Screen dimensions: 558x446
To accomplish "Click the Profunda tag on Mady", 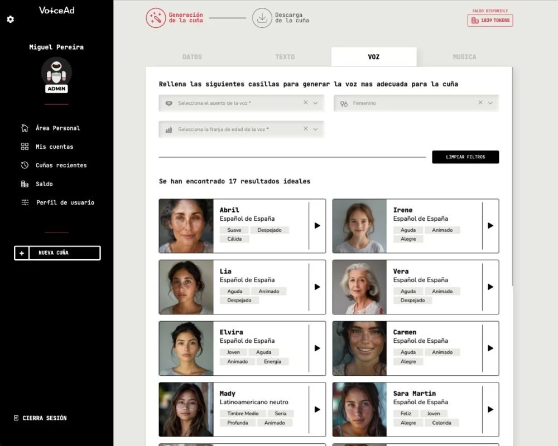I will (x=237, y=423).
